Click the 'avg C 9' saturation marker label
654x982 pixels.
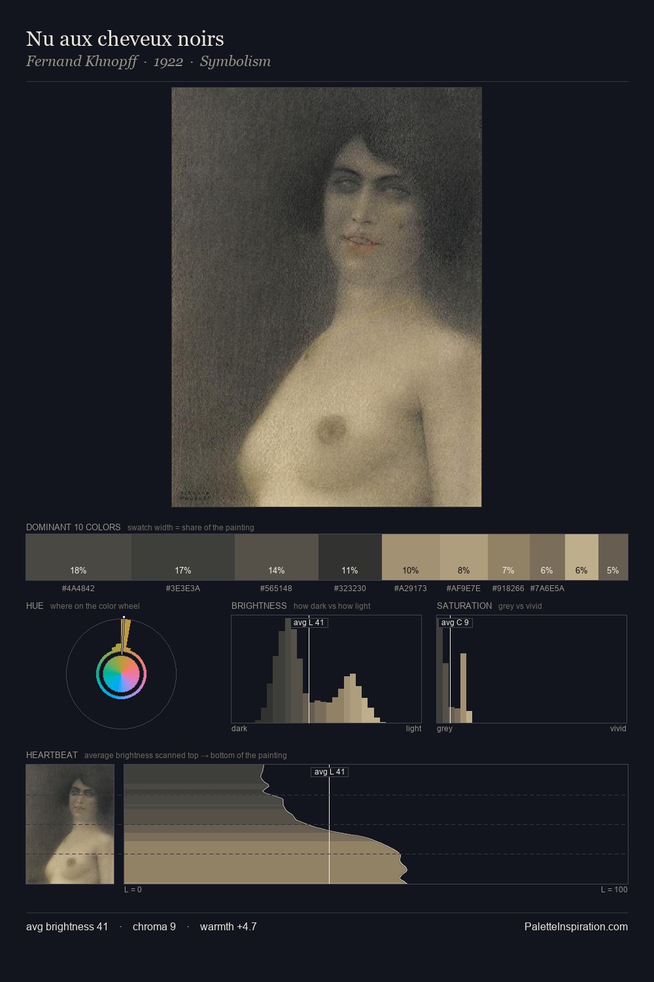(x=455, y=623)
